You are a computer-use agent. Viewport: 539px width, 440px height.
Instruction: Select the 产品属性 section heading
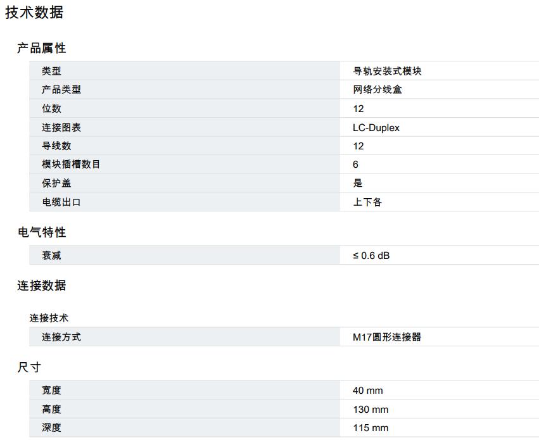coord(41,48)
